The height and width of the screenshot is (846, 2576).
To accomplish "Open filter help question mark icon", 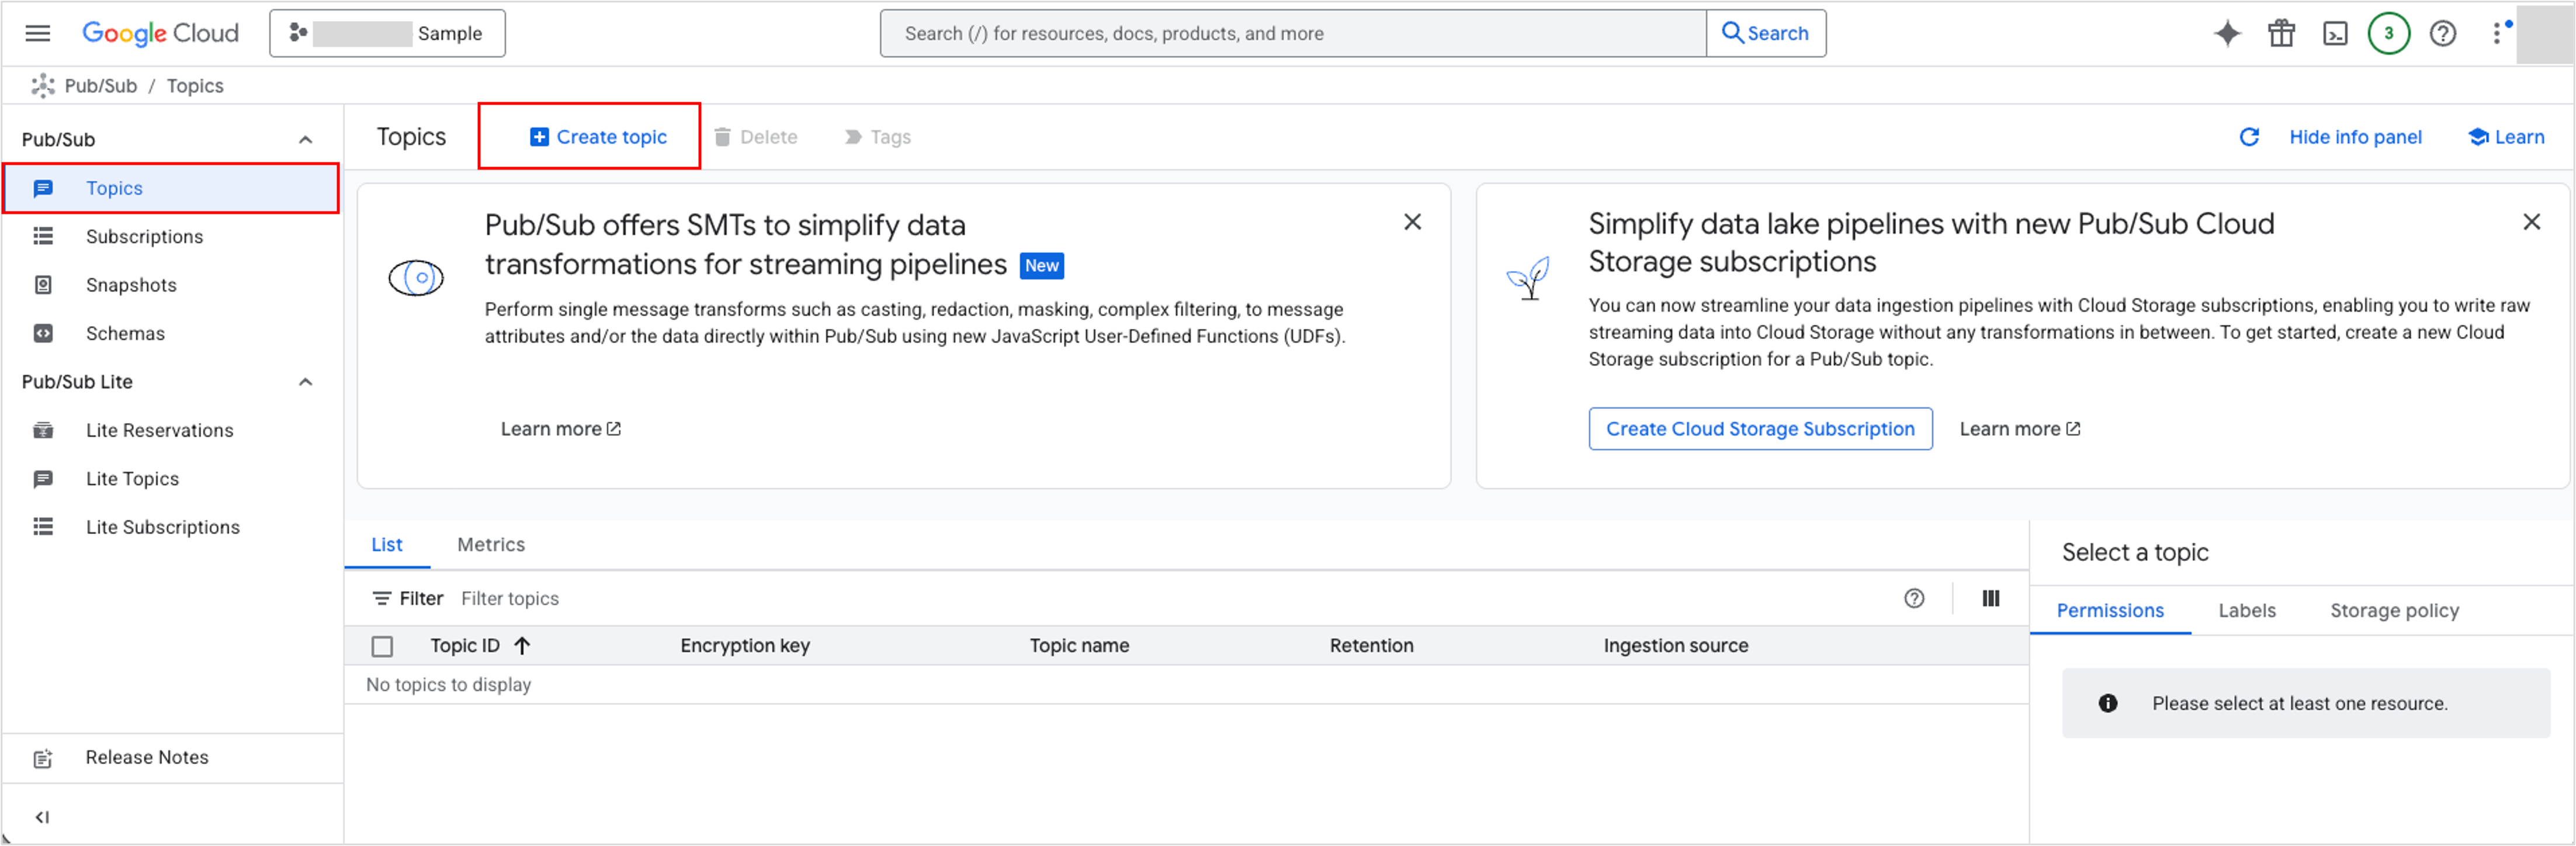I will 1914,599.
